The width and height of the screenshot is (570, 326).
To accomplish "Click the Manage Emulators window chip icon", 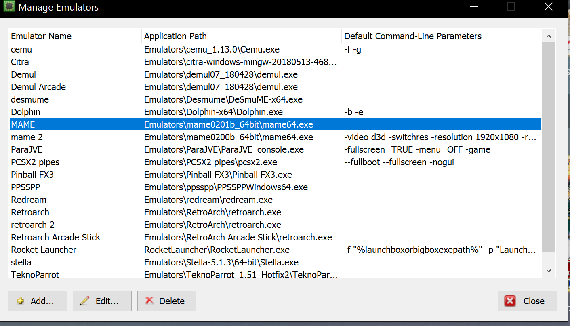I will click(x=9, y=7).
